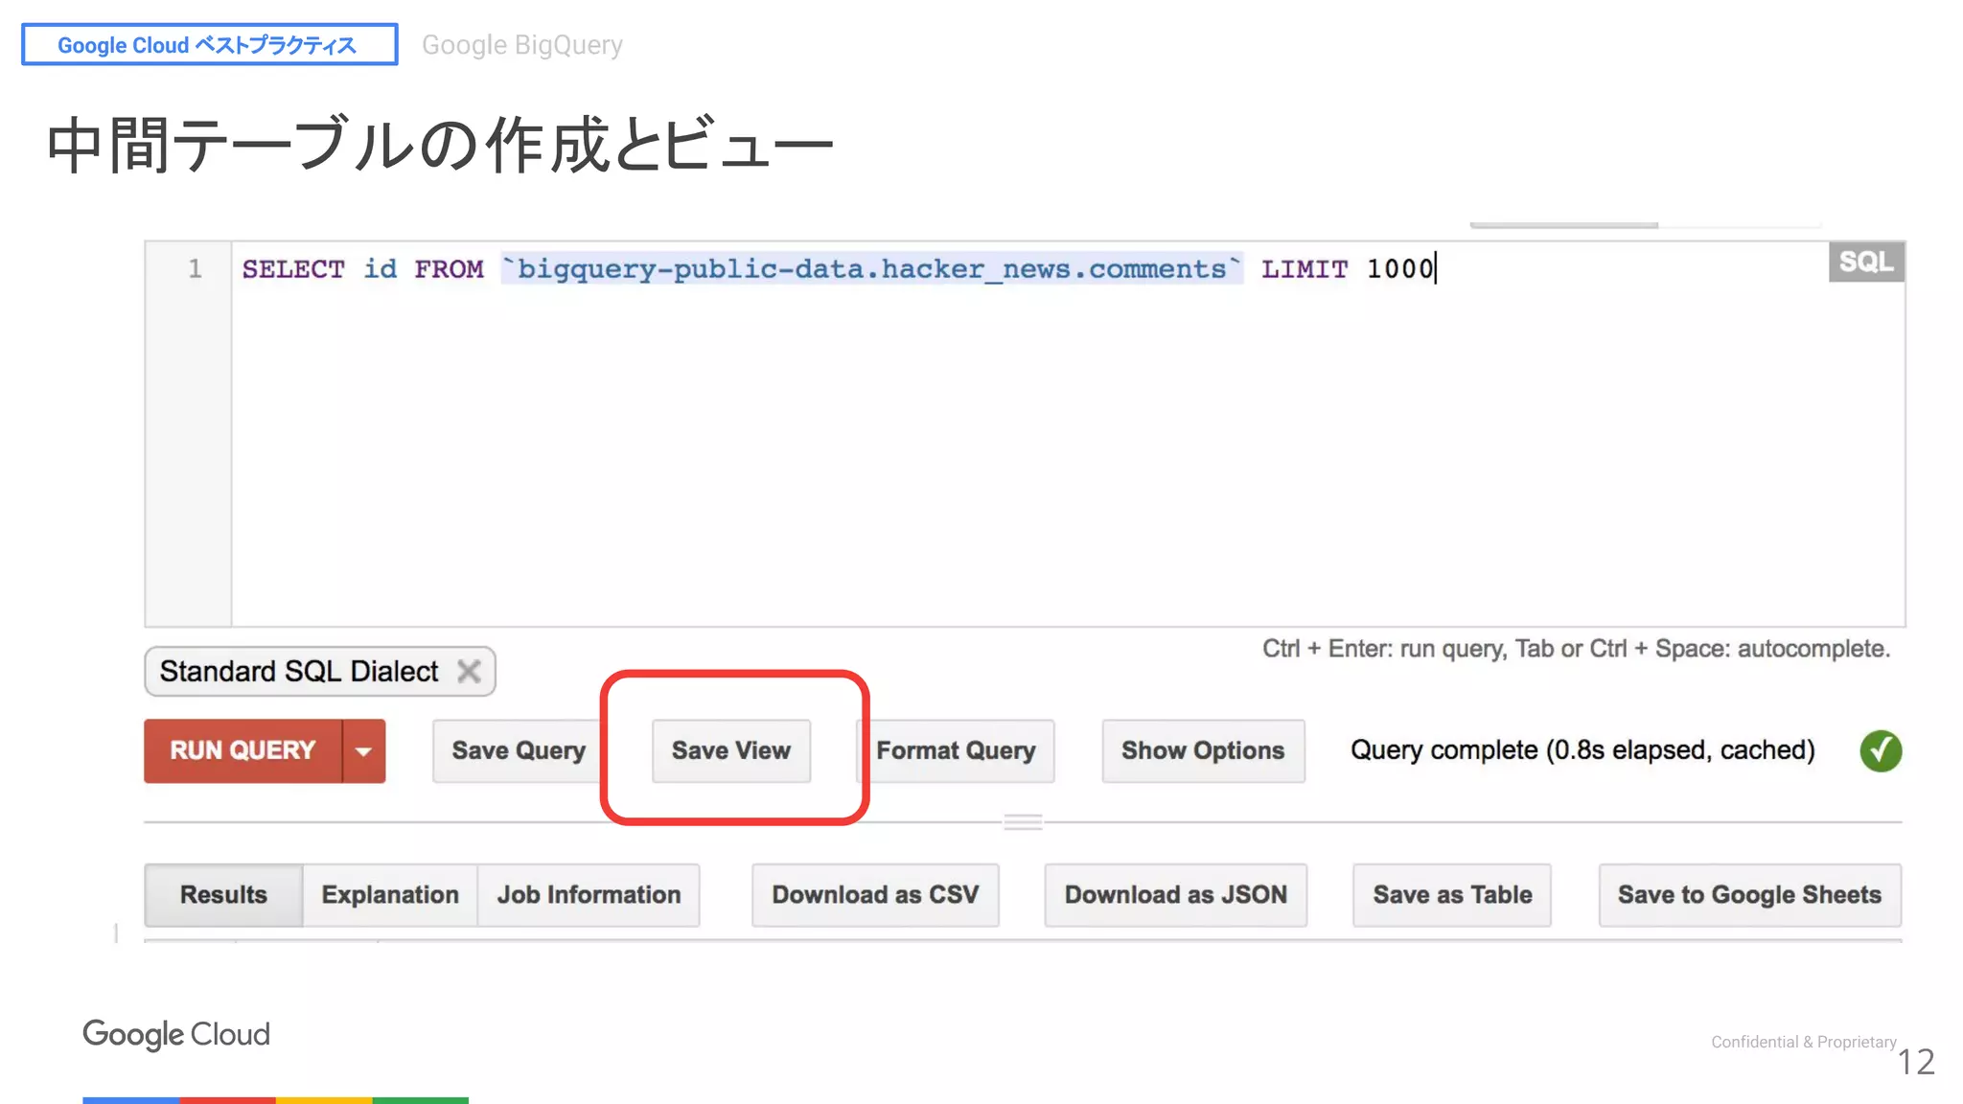Viewport: 1963px width, 1104px height.
Task: Click the line number 1 in the gutter
Action: 195,268
